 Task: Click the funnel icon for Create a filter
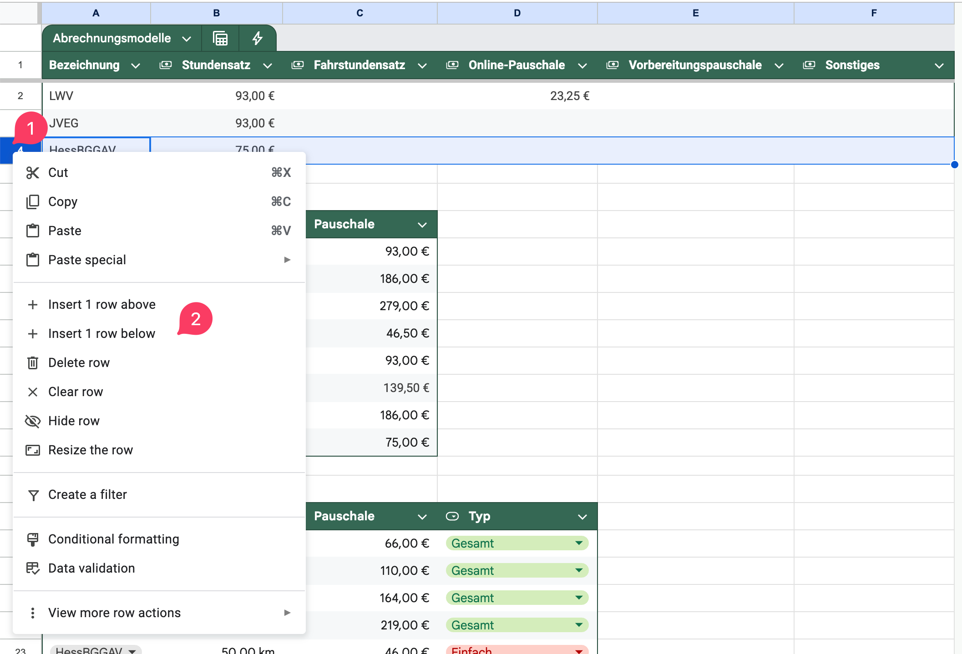click(x=33, y=495)
